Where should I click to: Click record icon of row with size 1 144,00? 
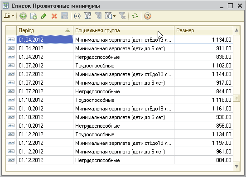(11, 74)
